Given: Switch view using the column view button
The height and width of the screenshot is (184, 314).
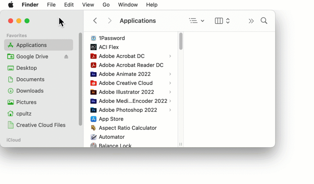Looking at the screenshot, I should (x=219, y=21).
